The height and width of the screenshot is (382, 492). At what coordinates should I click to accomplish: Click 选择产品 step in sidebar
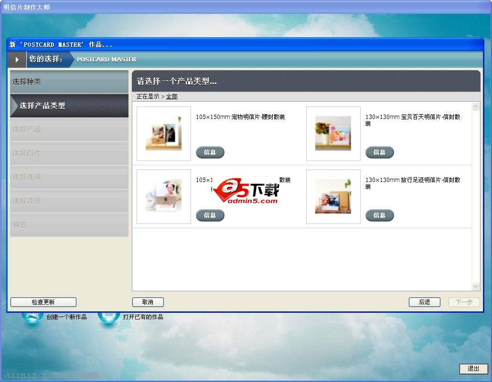point(69,129)
